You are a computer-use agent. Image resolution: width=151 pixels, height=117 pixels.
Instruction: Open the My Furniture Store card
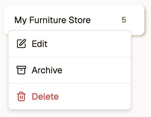pos(74,20)
